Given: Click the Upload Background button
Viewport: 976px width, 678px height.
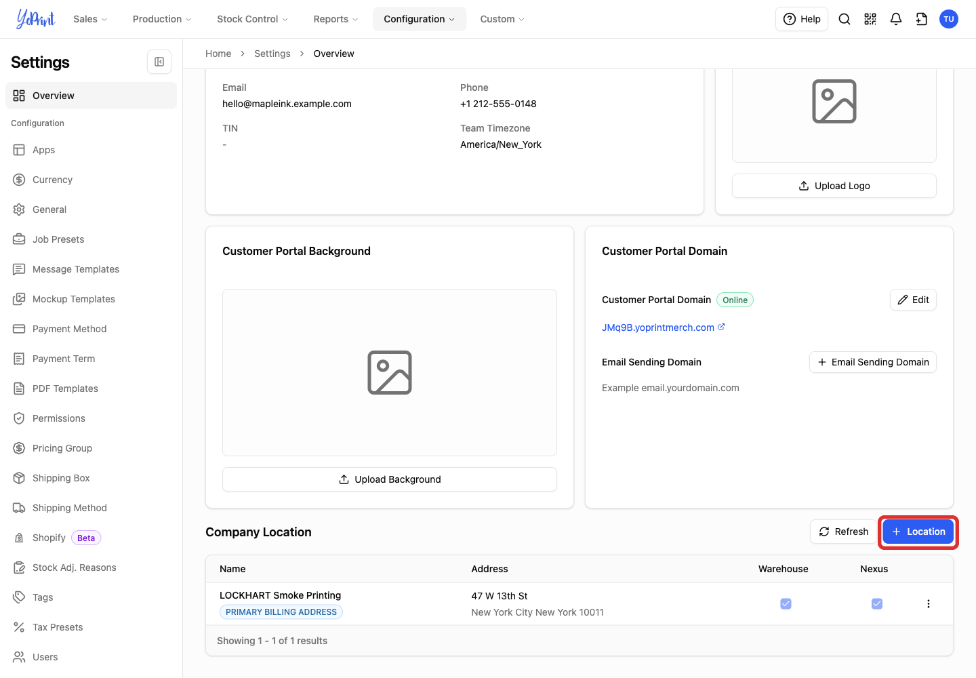Looking at the screenshot, I should click(x=390, y=479).
